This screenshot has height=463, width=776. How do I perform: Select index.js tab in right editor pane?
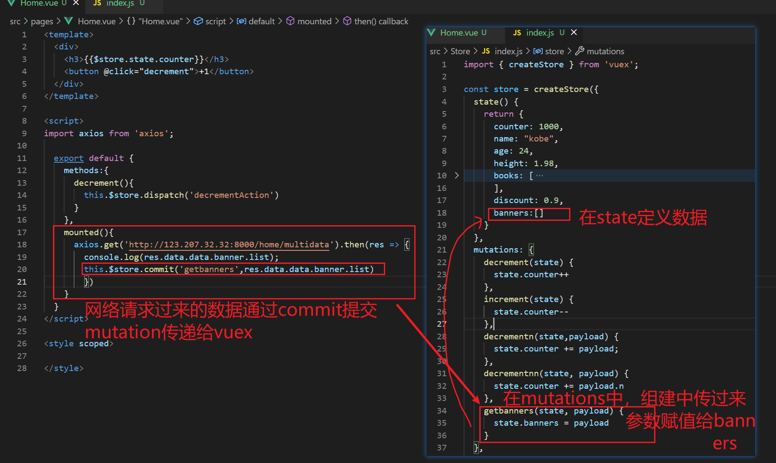coord(540,33)
